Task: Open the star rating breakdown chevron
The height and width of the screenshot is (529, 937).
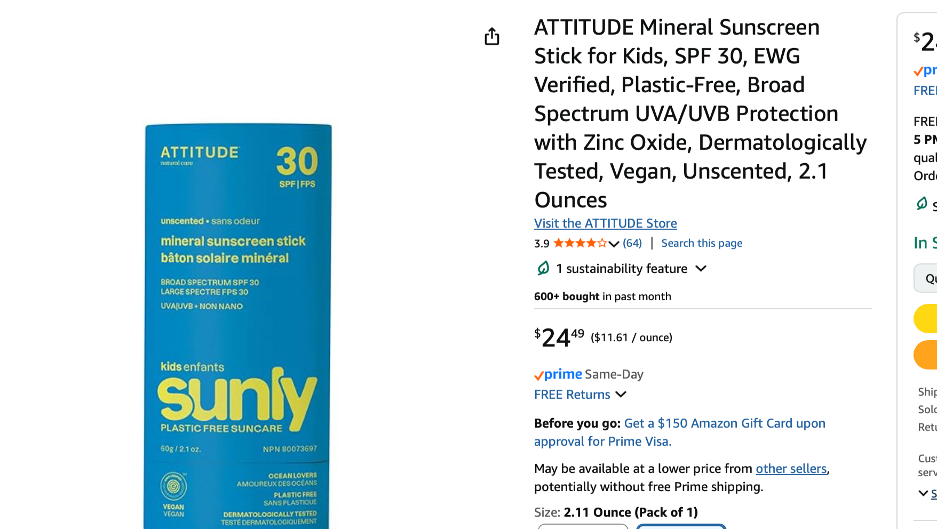Action: 614,244
